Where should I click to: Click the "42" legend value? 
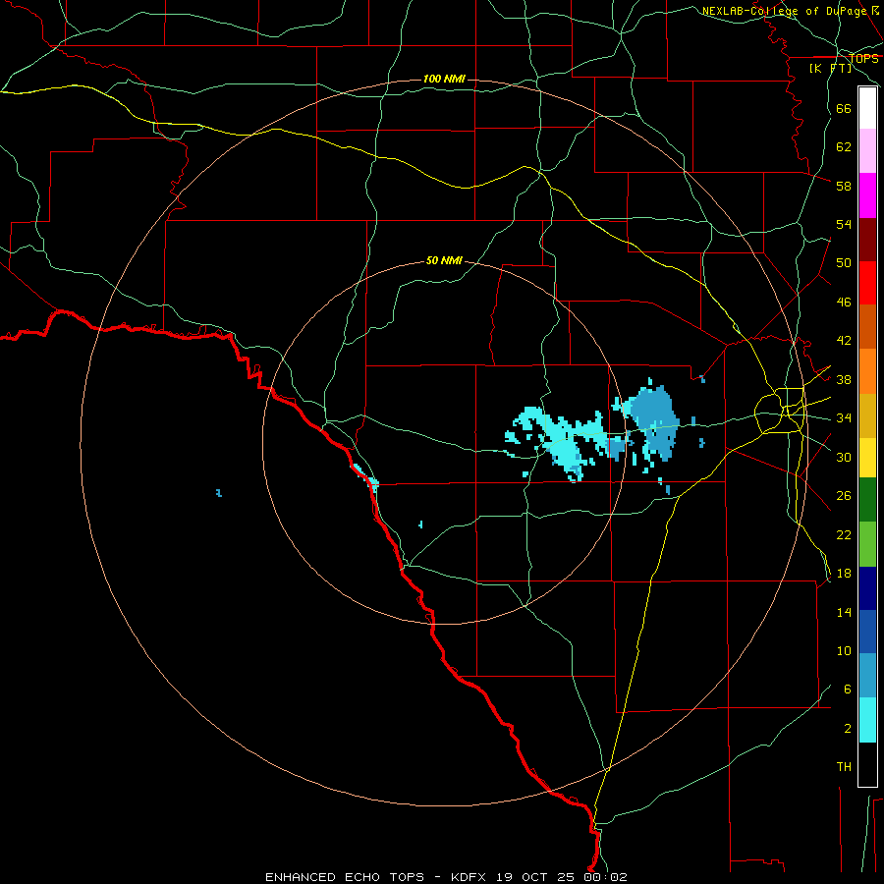(x=844, y=341)
